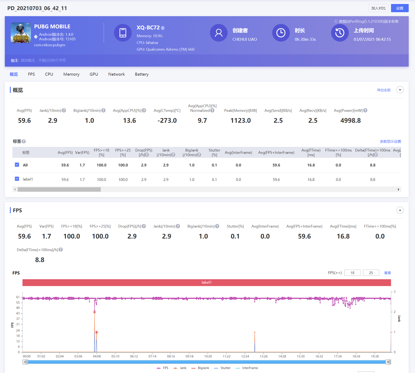
Task: Click the info icon beside XQ-BC72
Action: tap(163, 28)
